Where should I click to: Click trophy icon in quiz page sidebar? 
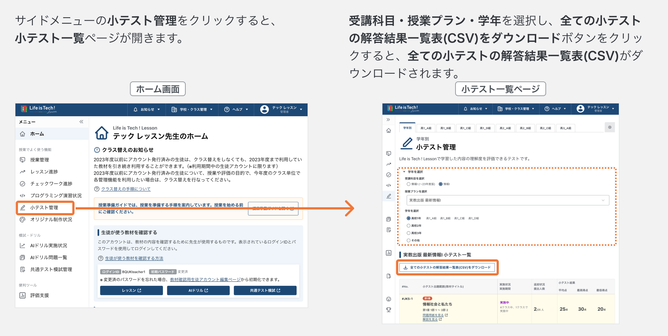click(x=389, y=310)
